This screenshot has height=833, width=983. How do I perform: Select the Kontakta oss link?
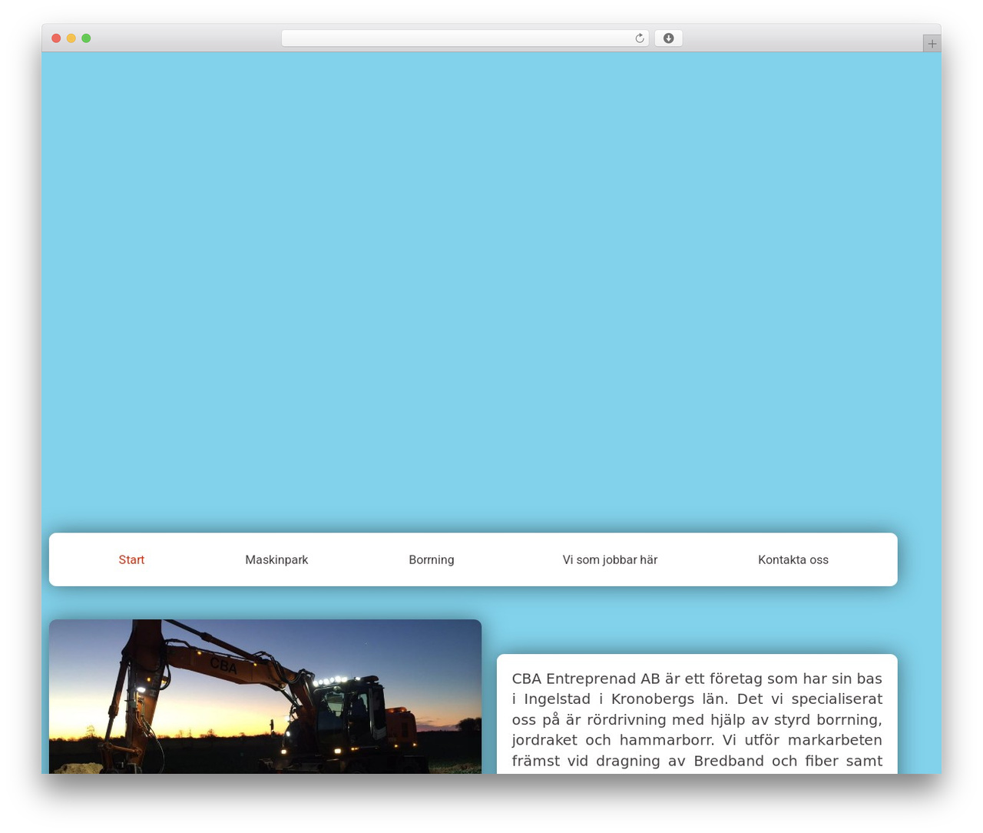pos(793,559)
